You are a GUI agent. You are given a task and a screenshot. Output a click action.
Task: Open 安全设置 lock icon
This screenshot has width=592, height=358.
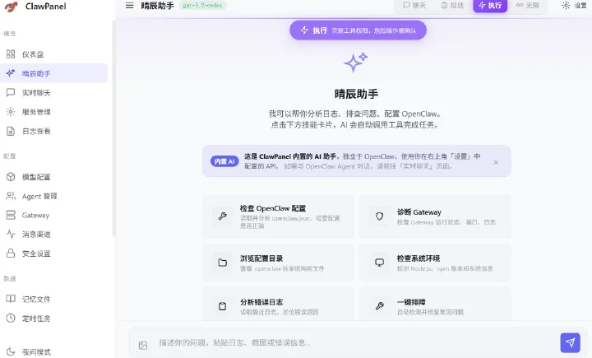tap(11, 253)
